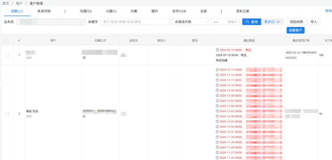The width and height of the screenshot is (332, 160).
Task: Toggle the select-all checkbox in table header
Action: [7, 40]
